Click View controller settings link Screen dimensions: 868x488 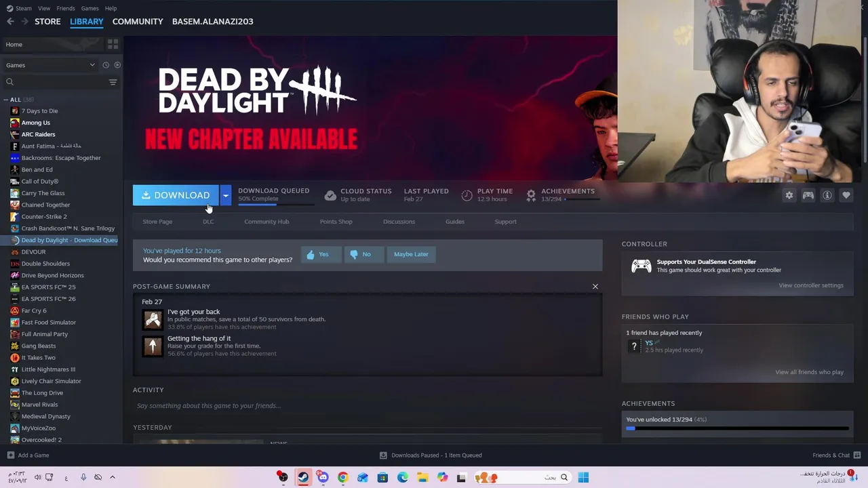click(x=811, y=285)
